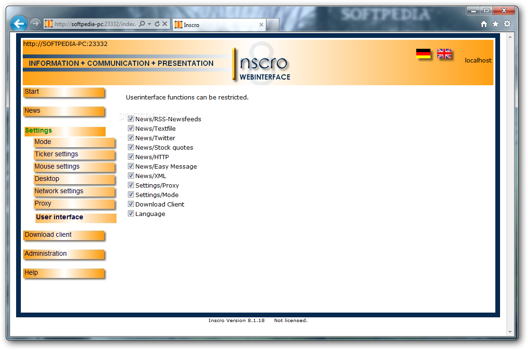Toggle the News/XML checkbox
This screenshot has width=528, height=350.
click(x=131, y=175)
